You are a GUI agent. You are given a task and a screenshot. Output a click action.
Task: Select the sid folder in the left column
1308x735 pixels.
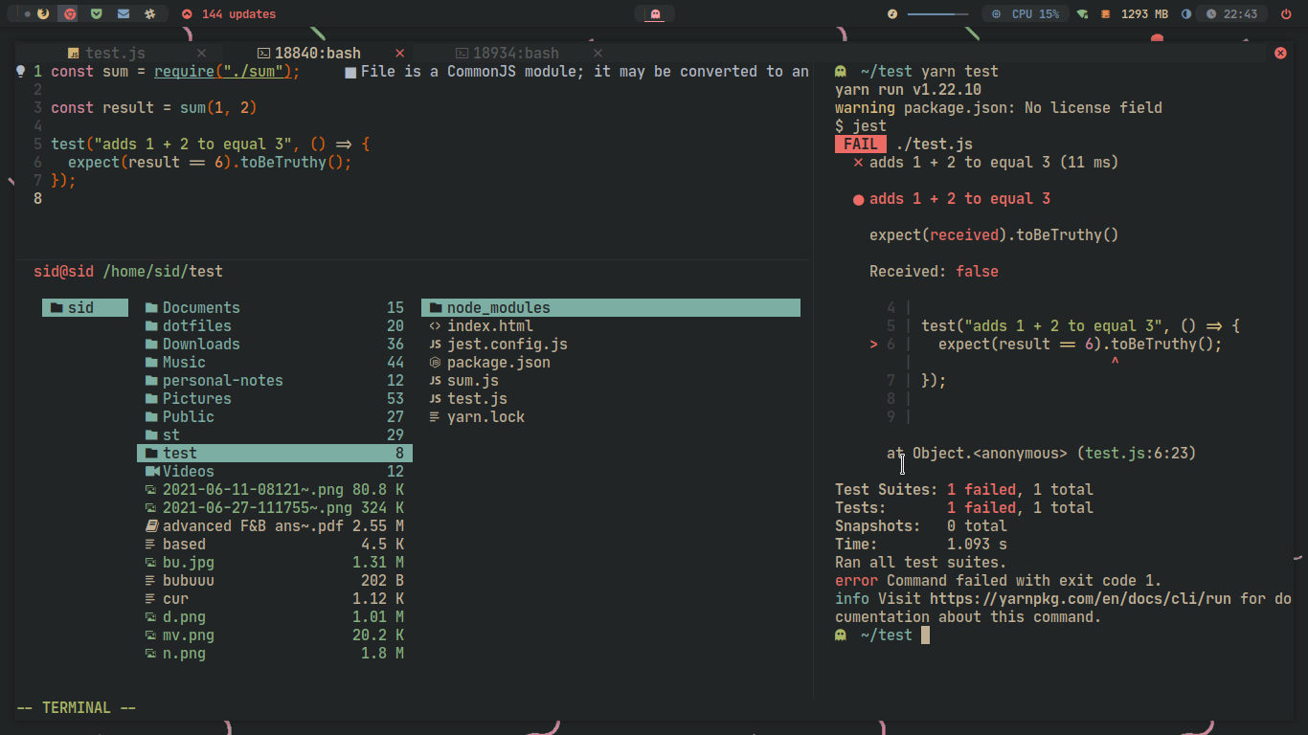[85, 308]
